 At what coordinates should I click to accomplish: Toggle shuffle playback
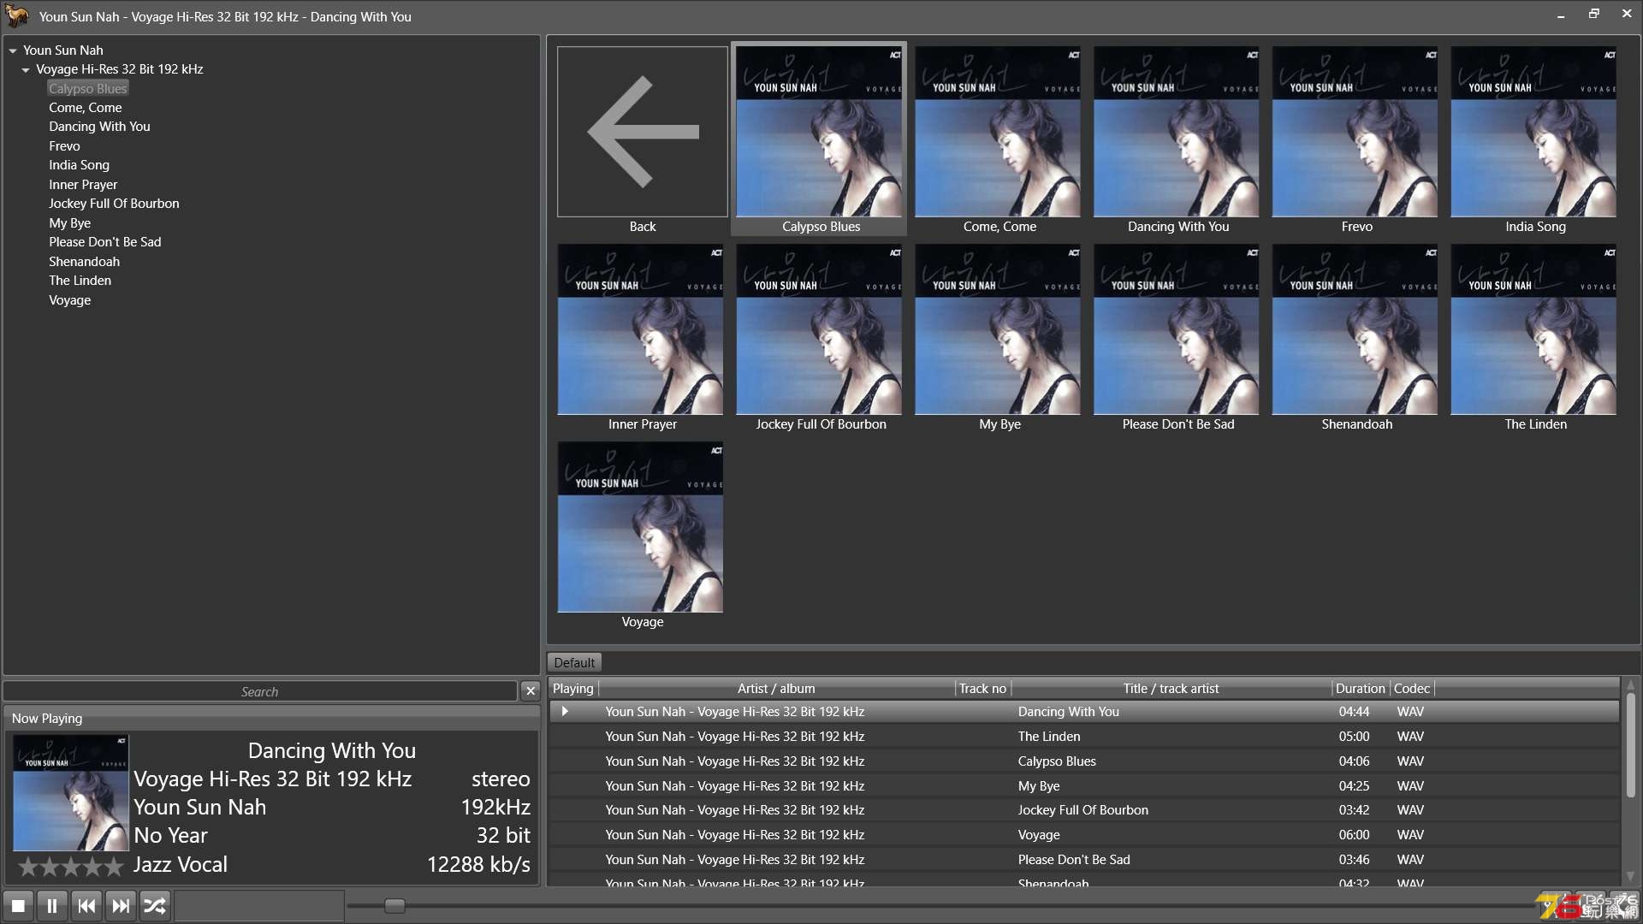coord(155,905)
